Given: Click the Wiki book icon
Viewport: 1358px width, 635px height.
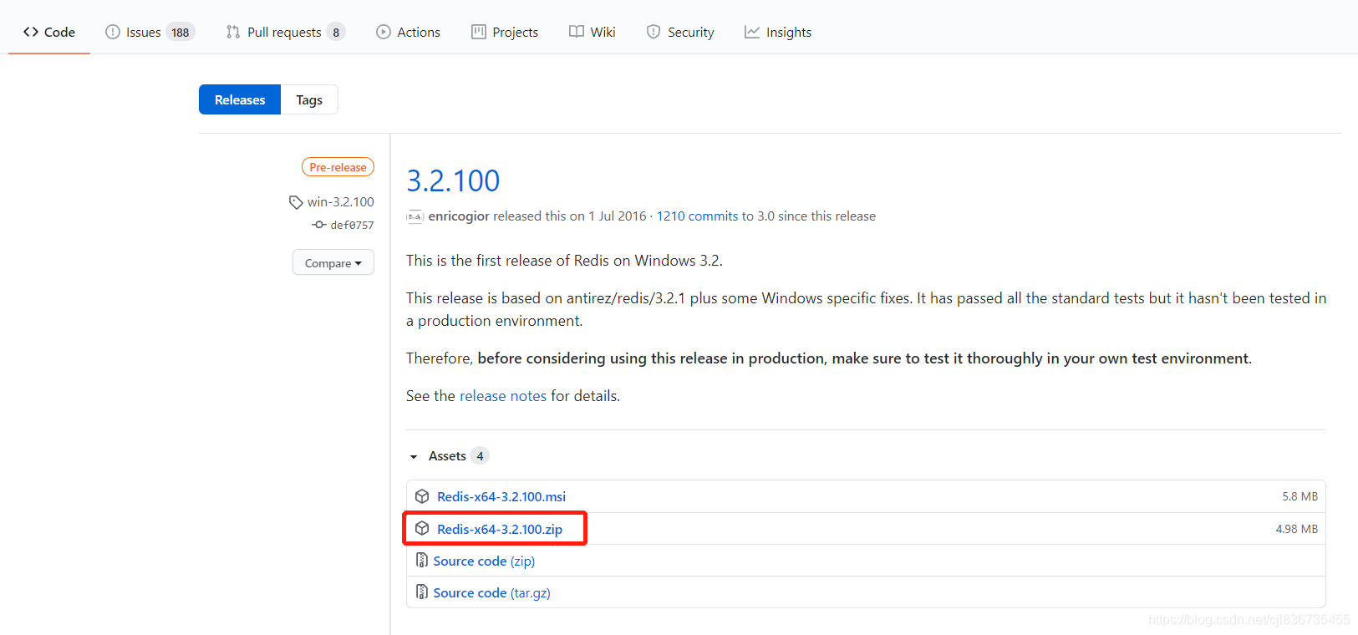Looking at the screenshot, I should point(577,32).
